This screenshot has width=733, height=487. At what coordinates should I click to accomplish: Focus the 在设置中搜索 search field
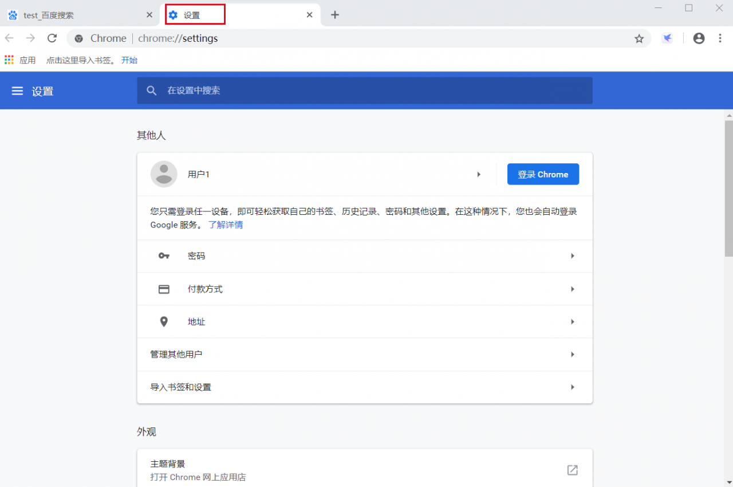[x=365, y=91]
